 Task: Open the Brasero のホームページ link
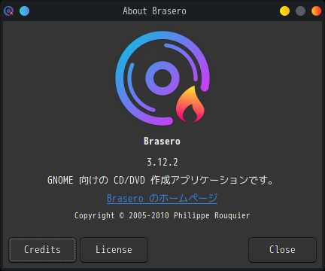coord(162,198)
